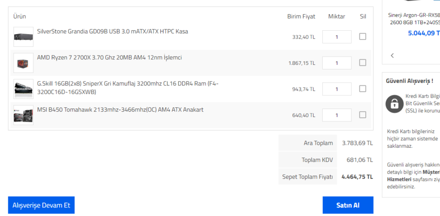This screenshot has width=440, height=216.
Task: Click the SilverStone Grandia case thumbnail
Action: point(23,37)
